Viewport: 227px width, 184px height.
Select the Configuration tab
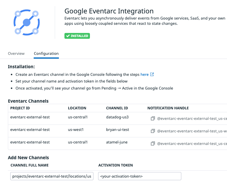(46, 54)
